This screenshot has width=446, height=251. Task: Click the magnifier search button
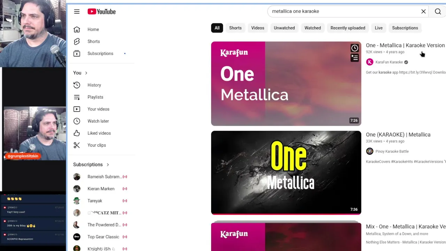(438, 12)
